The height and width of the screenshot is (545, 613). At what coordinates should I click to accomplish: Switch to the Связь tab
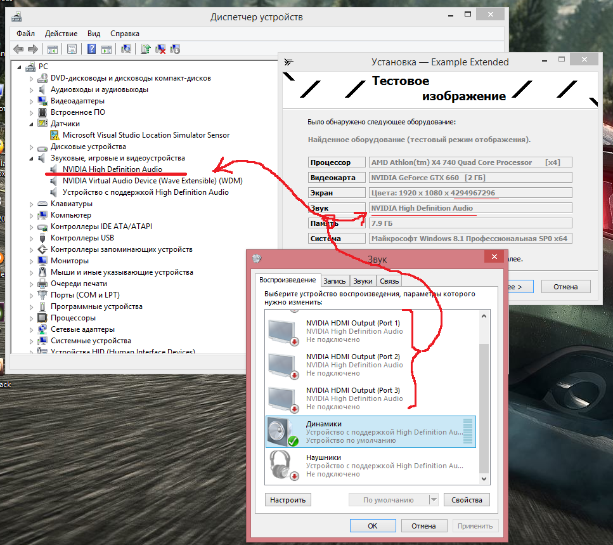pyautogui.click(x=389, y=281)
